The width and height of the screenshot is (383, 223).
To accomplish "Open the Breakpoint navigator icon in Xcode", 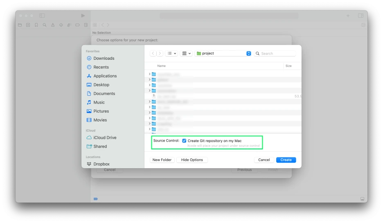I will [x=77, y=25].
